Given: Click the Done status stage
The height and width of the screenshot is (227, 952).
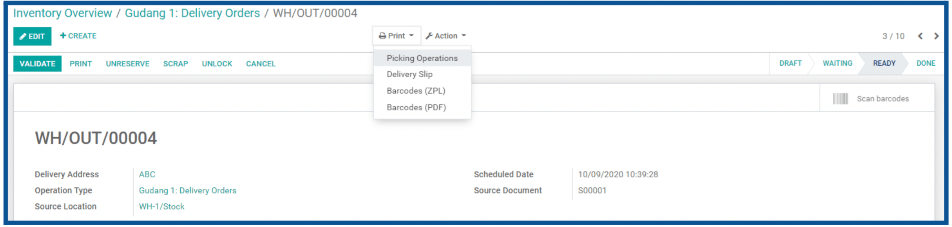Looking at the screenshot, I should coord(926,63).
